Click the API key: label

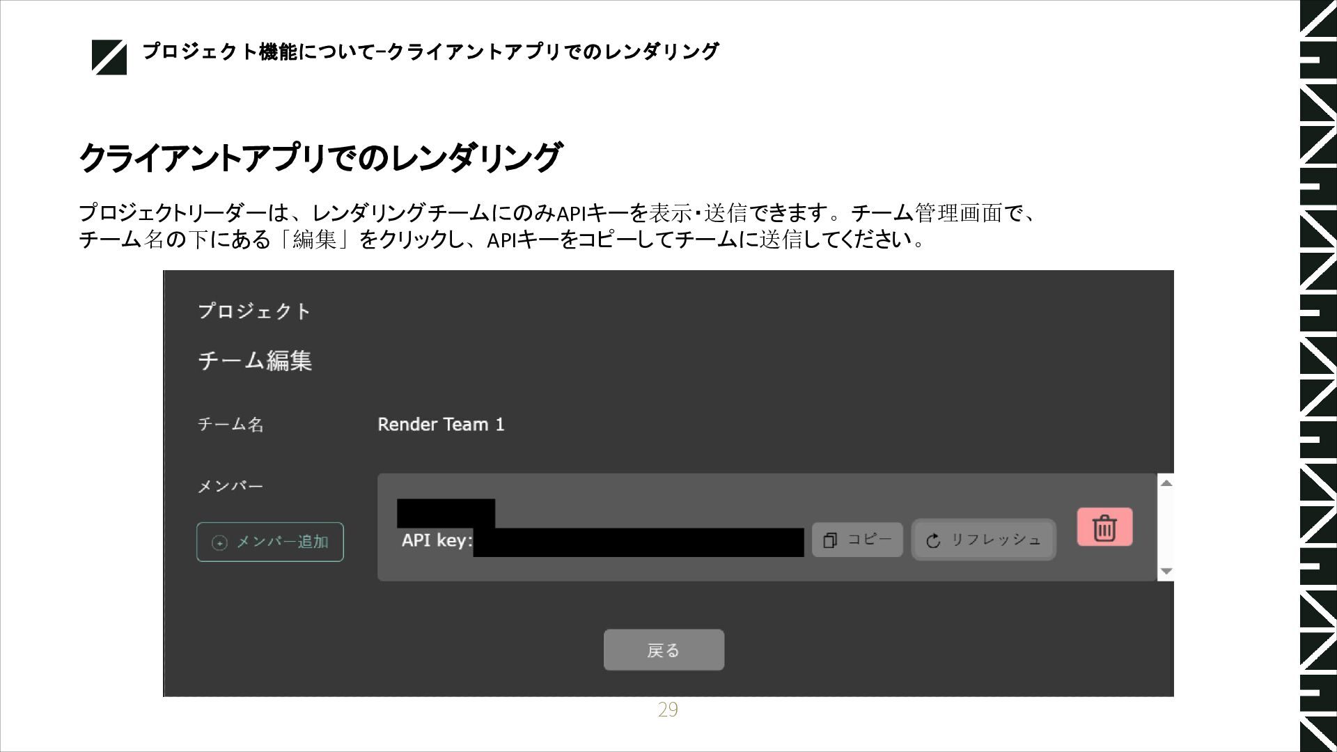(437, 540)
